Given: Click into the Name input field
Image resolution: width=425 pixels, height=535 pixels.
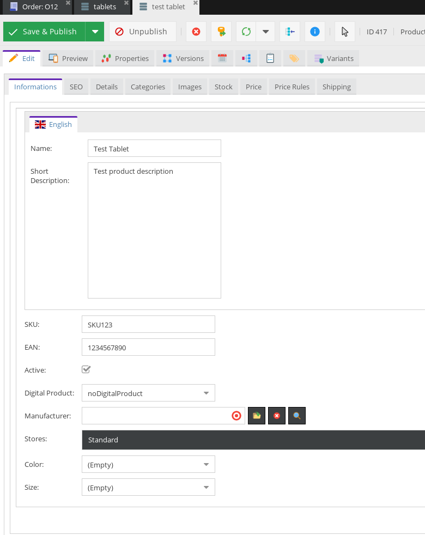Looking at the screenshot, I should (154, 148).
